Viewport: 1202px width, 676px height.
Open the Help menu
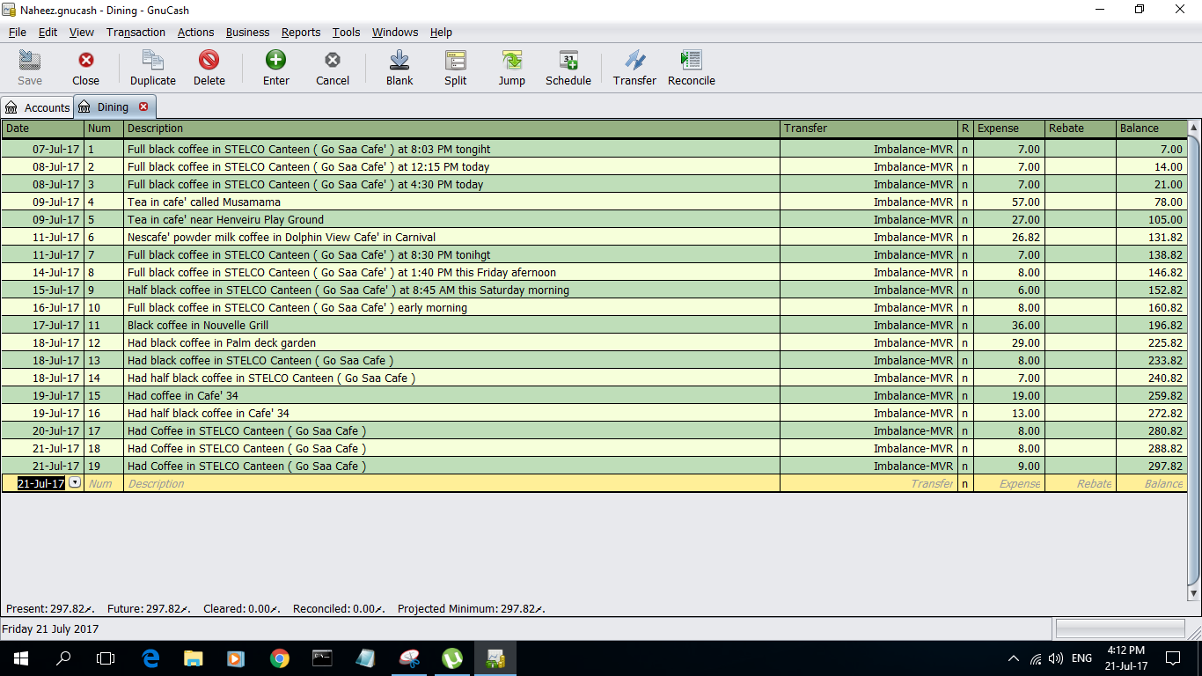tap(441, 32)
